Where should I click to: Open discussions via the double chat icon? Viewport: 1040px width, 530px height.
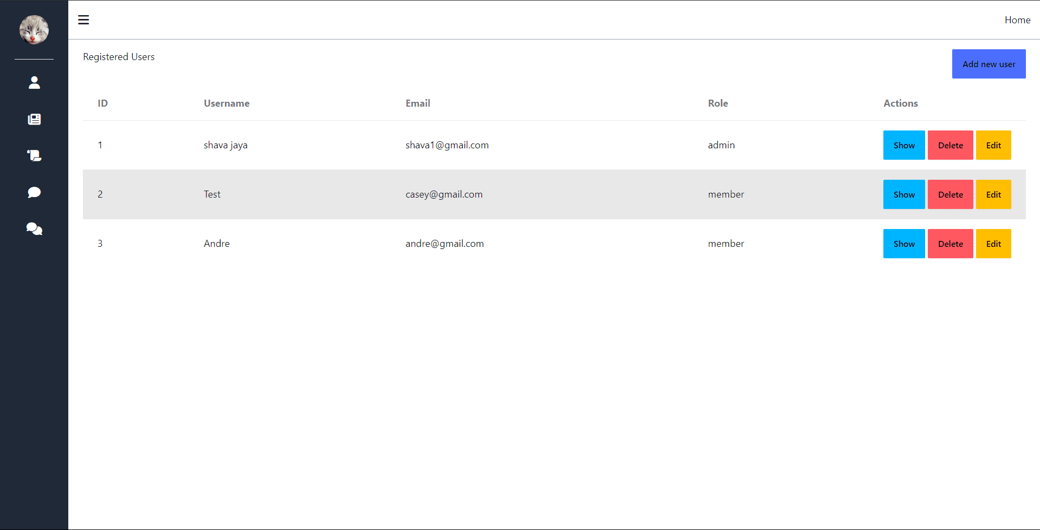(34, 228)
